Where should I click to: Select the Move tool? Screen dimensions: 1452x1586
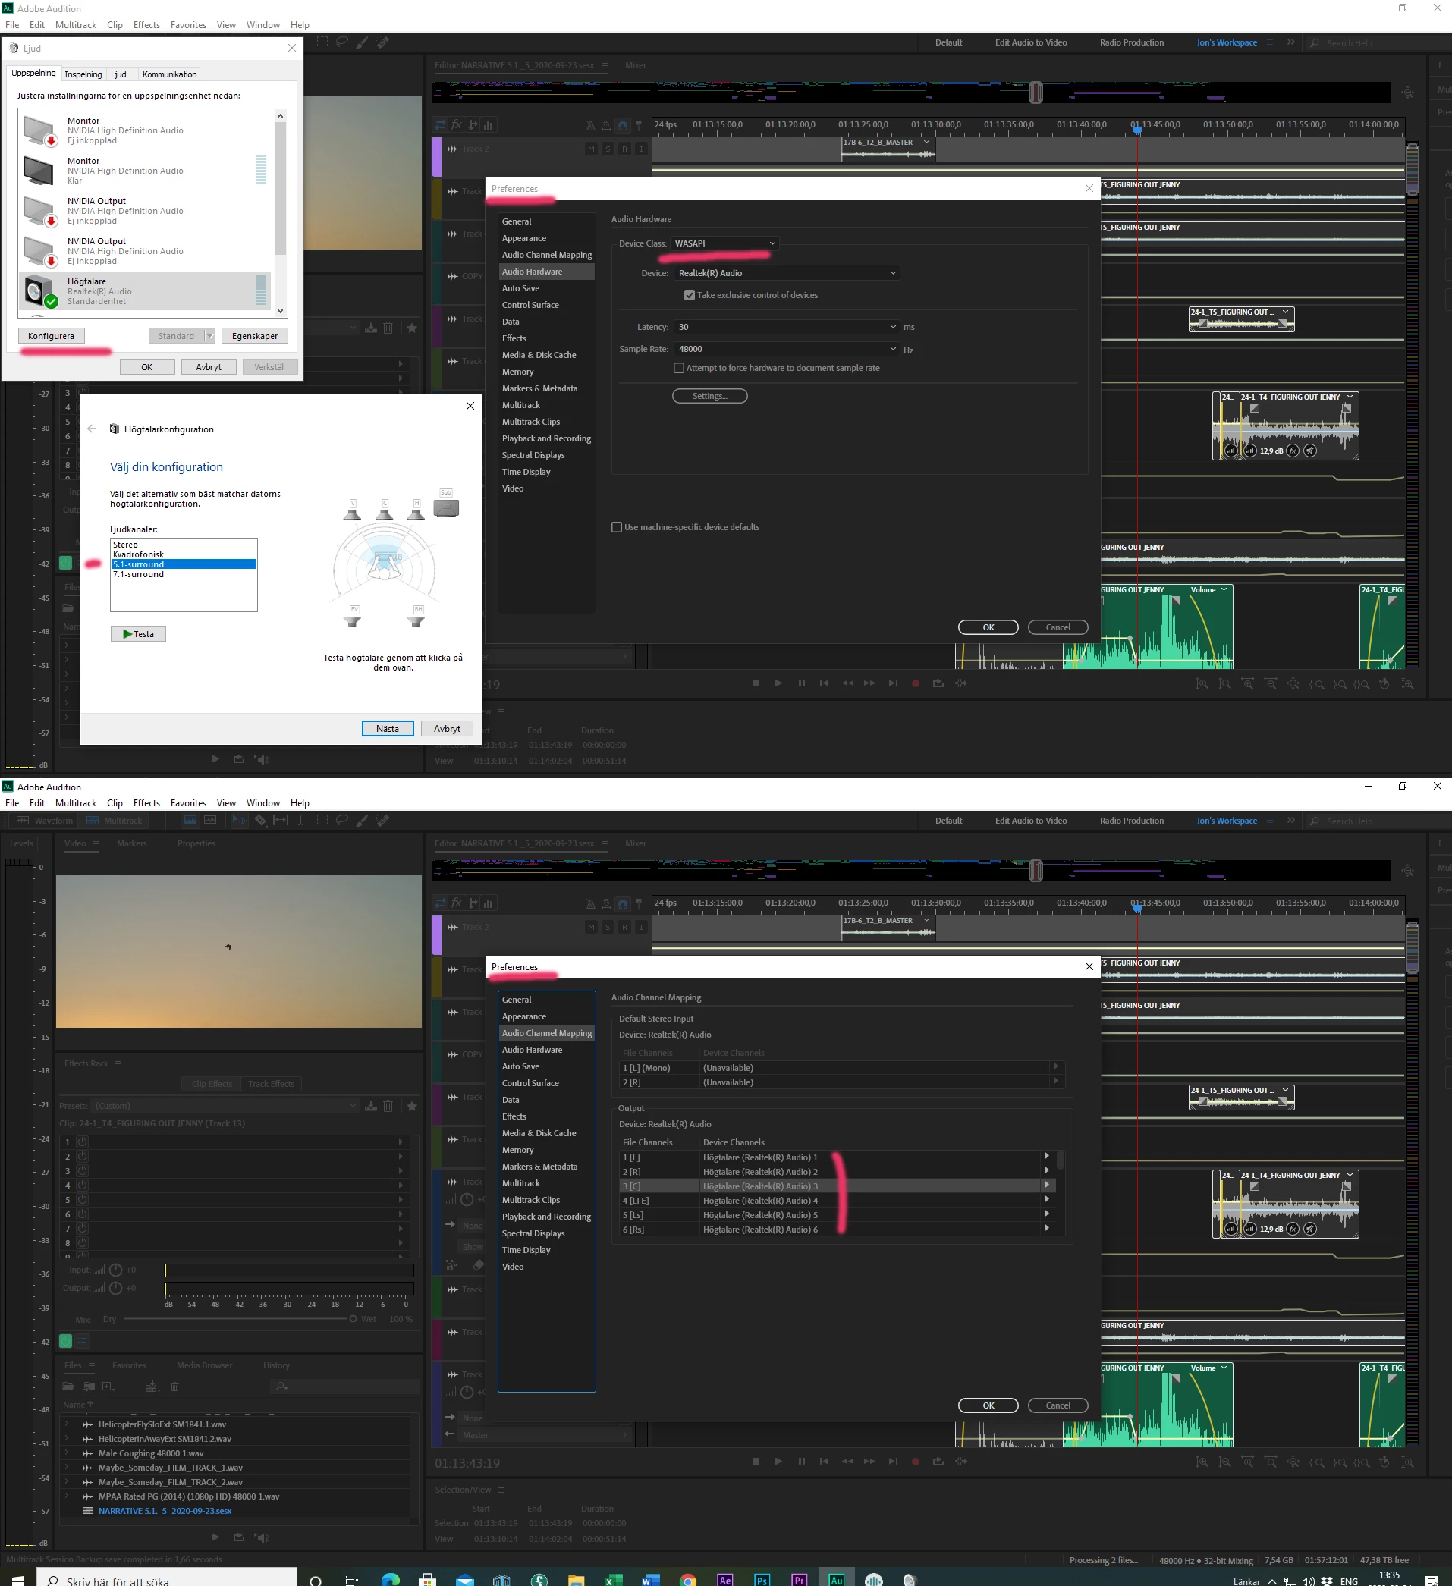point(237,820)
